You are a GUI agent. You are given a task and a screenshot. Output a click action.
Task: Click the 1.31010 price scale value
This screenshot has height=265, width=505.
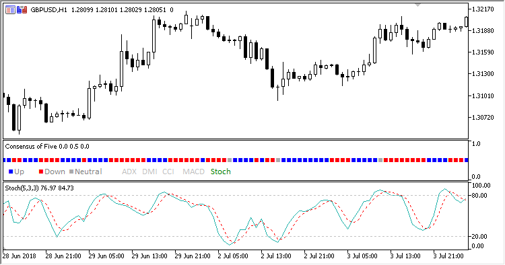coord(483,96)
